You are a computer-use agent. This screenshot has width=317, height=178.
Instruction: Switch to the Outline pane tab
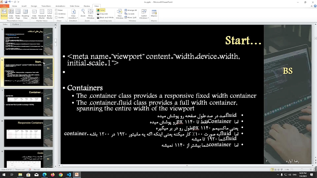click(x=15, y=25)
